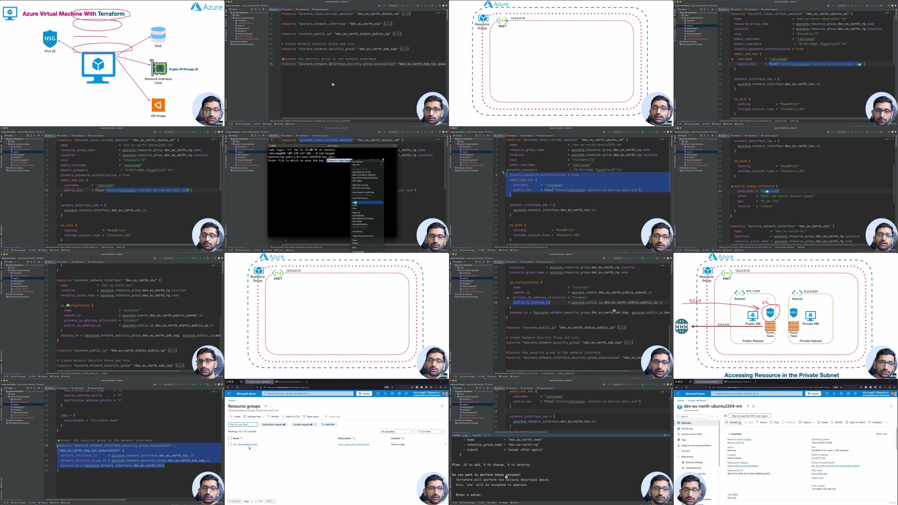This screenshot has height=505, width=898.
Task: Switch to the 'Resource groups - Microsoft Azure' browser tab
Action: [259, 382]
